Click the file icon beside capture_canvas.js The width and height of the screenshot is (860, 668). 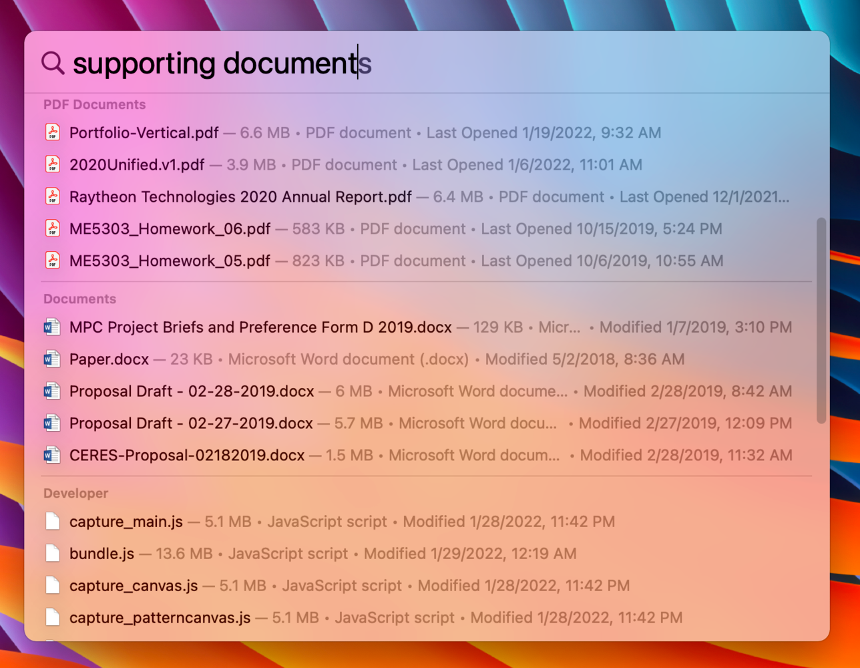(x=53, y=585)
